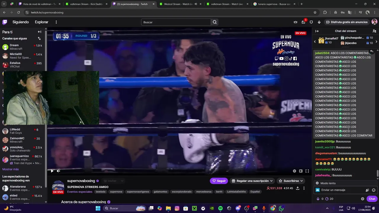
Task: Click Disfruta gratis sin anuncios button
Action: 346,22
